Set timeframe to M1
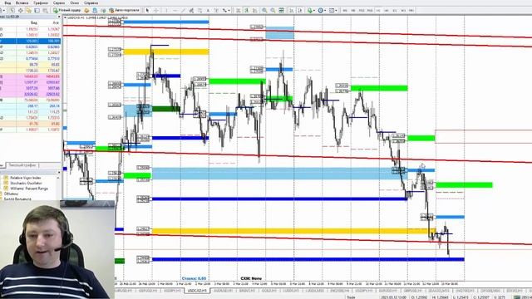Image resolution: width=532 pixels, height=299 pixels. 345,11
